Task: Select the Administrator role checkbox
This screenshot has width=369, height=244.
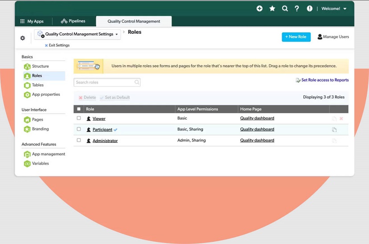Action: click(x=79, y=140)
